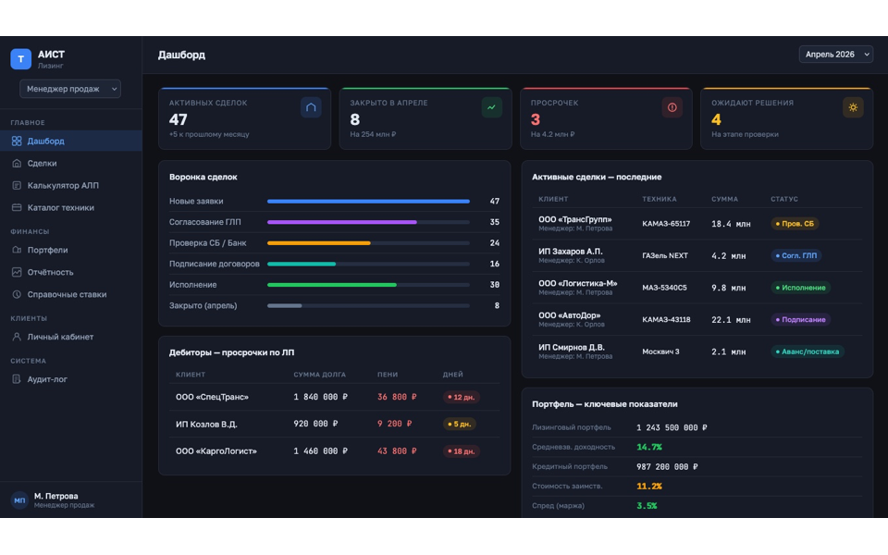Click the Аудит-лог document icon
The height and width of the screenshot is (555, 888).
17,379
